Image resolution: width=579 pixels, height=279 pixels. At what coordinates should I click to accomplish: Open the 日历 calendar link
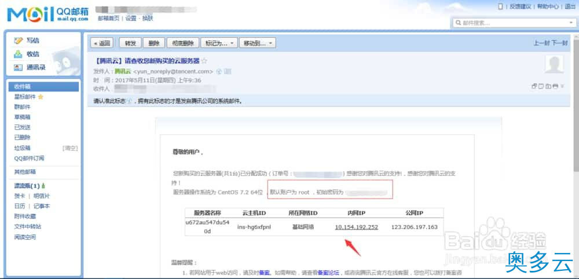point(19,206)
